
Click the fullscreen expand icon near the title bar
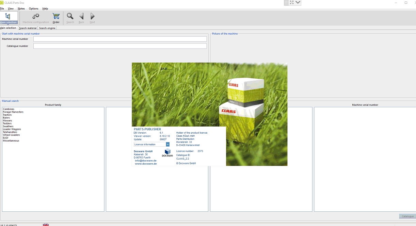coord(291,3)
